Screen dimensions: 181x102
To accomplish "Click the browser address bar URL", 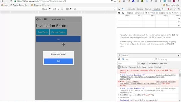I will tap(42, 1).
